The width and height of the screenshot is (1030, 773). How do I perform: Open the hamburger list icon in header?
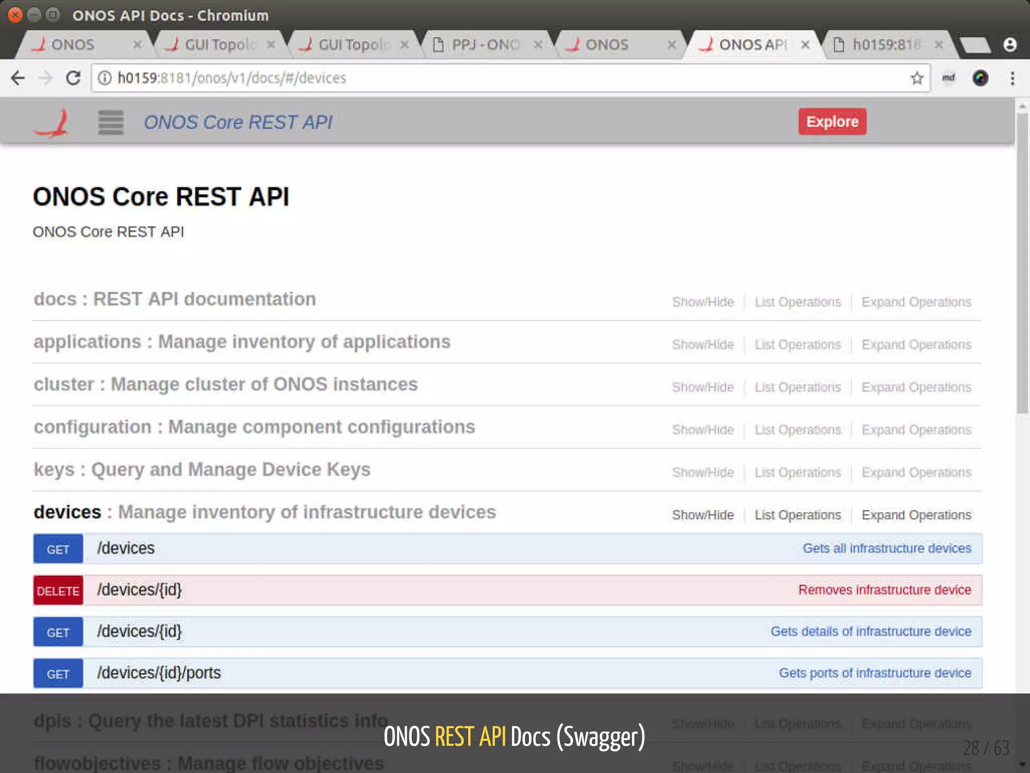(111, 122)
